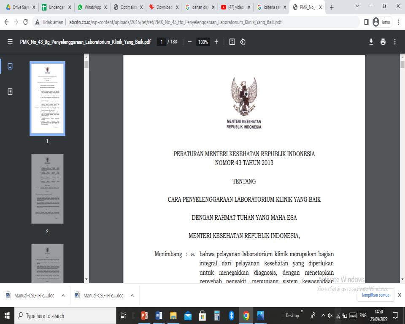Select the third page thumbnail
The width and height of the screenshot is (405, 324).
47,264
